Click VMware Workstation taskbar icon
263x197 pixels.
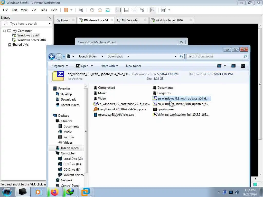(85, 192)
